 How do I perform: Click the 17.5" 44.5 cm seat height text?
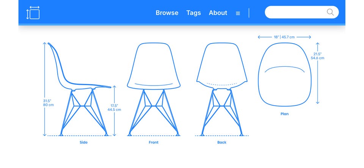[114, 108]
